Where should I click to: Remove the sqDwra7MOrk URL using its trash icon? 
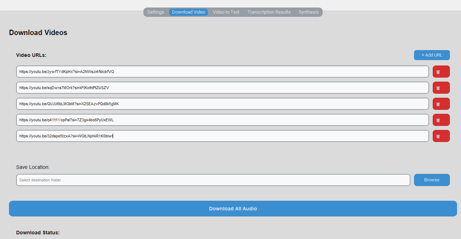pos(441,87)
